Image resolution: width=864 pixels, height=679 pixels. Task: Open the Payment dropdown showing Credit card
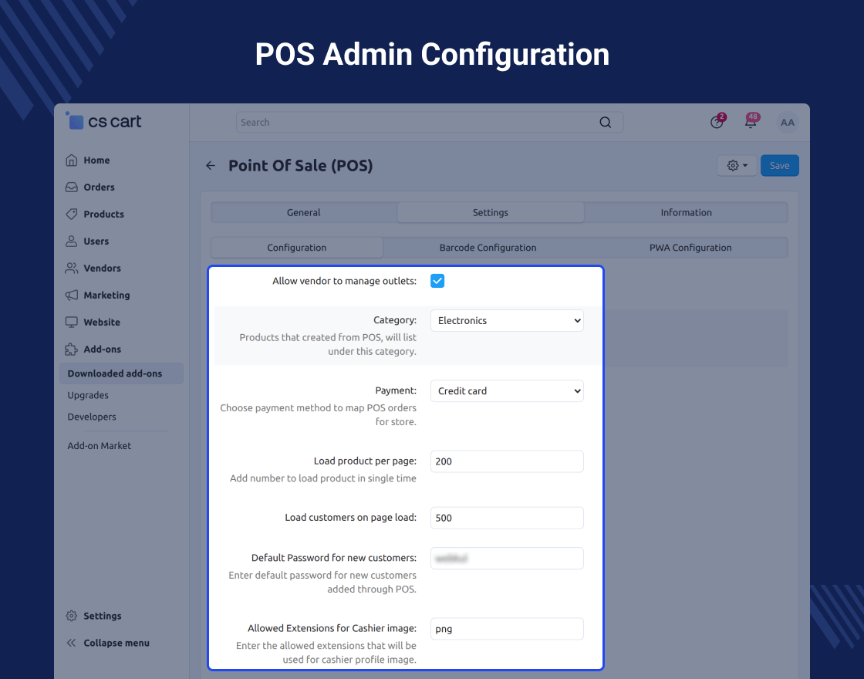[507, 391]
